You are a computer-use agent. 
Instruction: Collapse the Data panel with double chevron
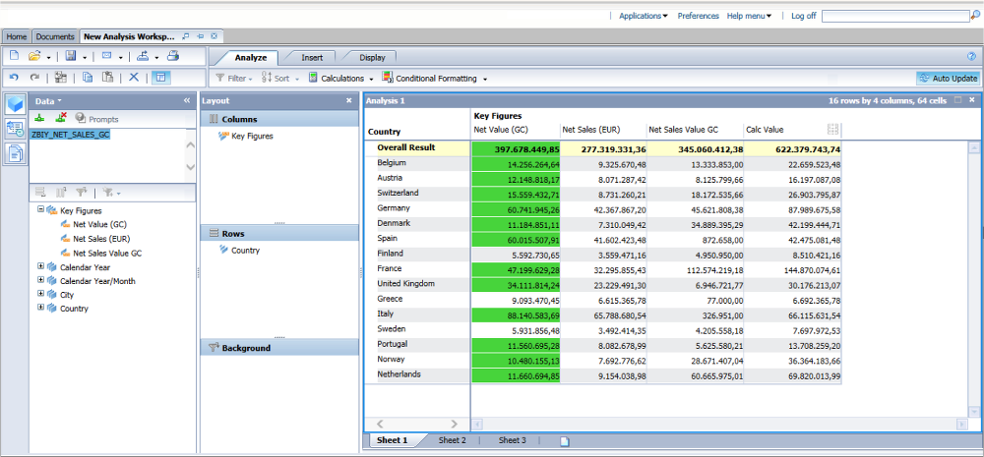pyautogui.click(x=187, y=100)
